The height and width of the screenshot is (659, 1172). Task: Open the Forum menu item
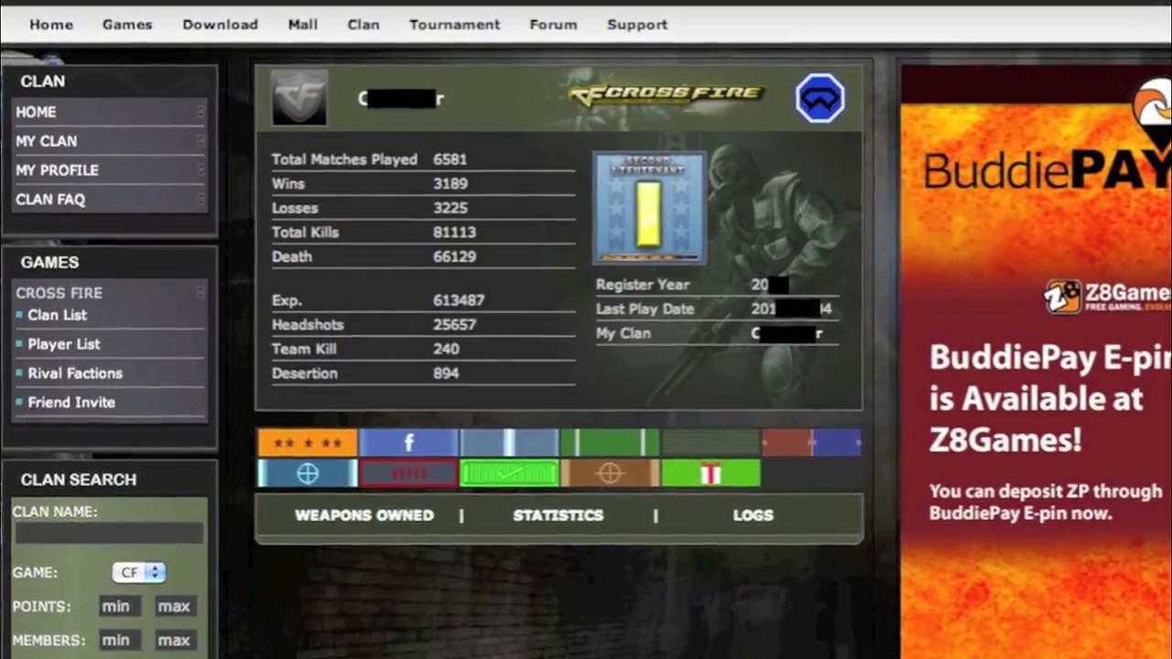(x=553, y=25)
